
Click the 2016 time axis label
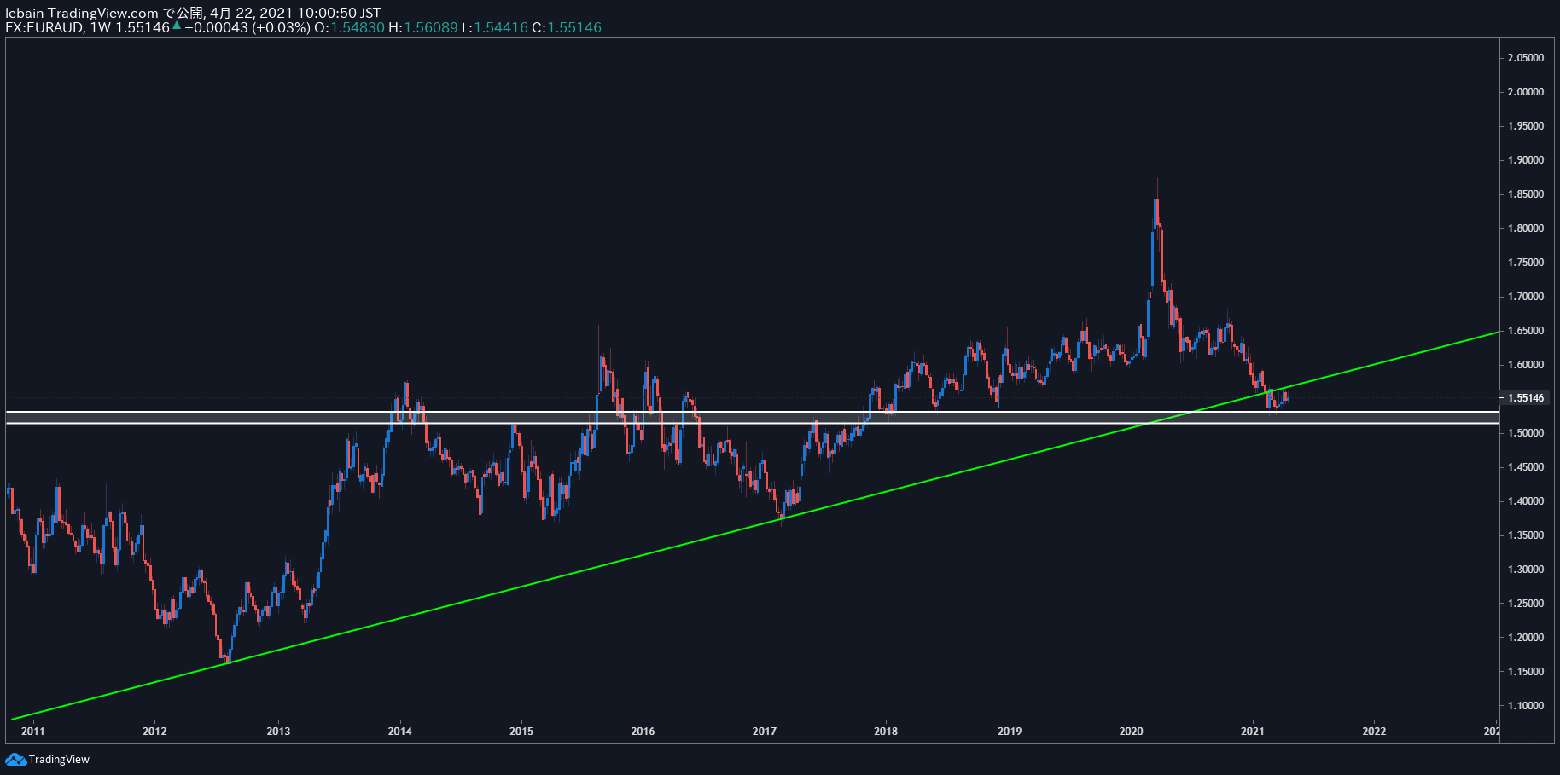[x=643, y=731]
